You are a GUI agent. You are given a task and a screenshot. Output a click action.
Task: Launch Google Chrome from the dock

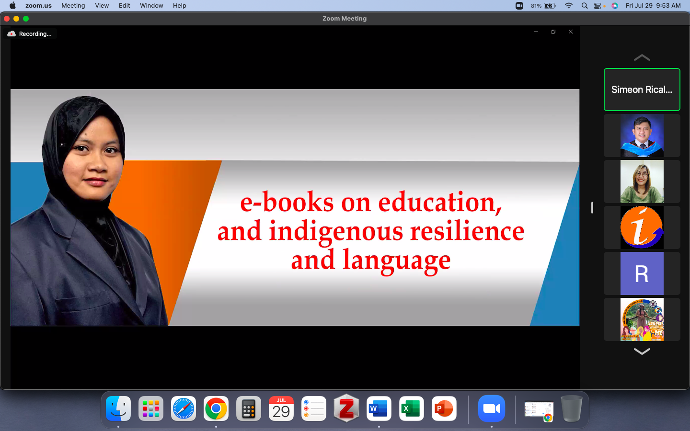[216, 408]
